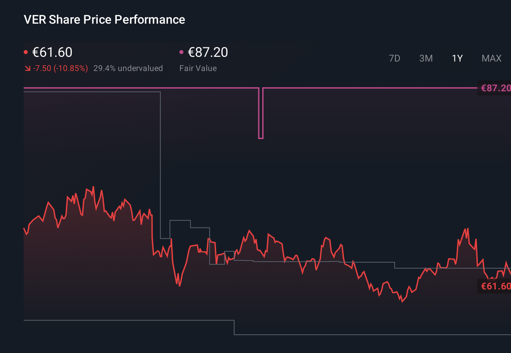
Task: Toggle the Fair Value series visibility
Action: coord(207,52)
